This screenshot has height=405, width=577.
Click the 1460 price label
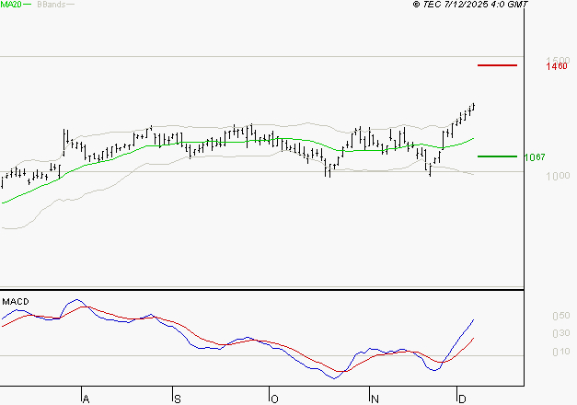(x=555, y=66)
